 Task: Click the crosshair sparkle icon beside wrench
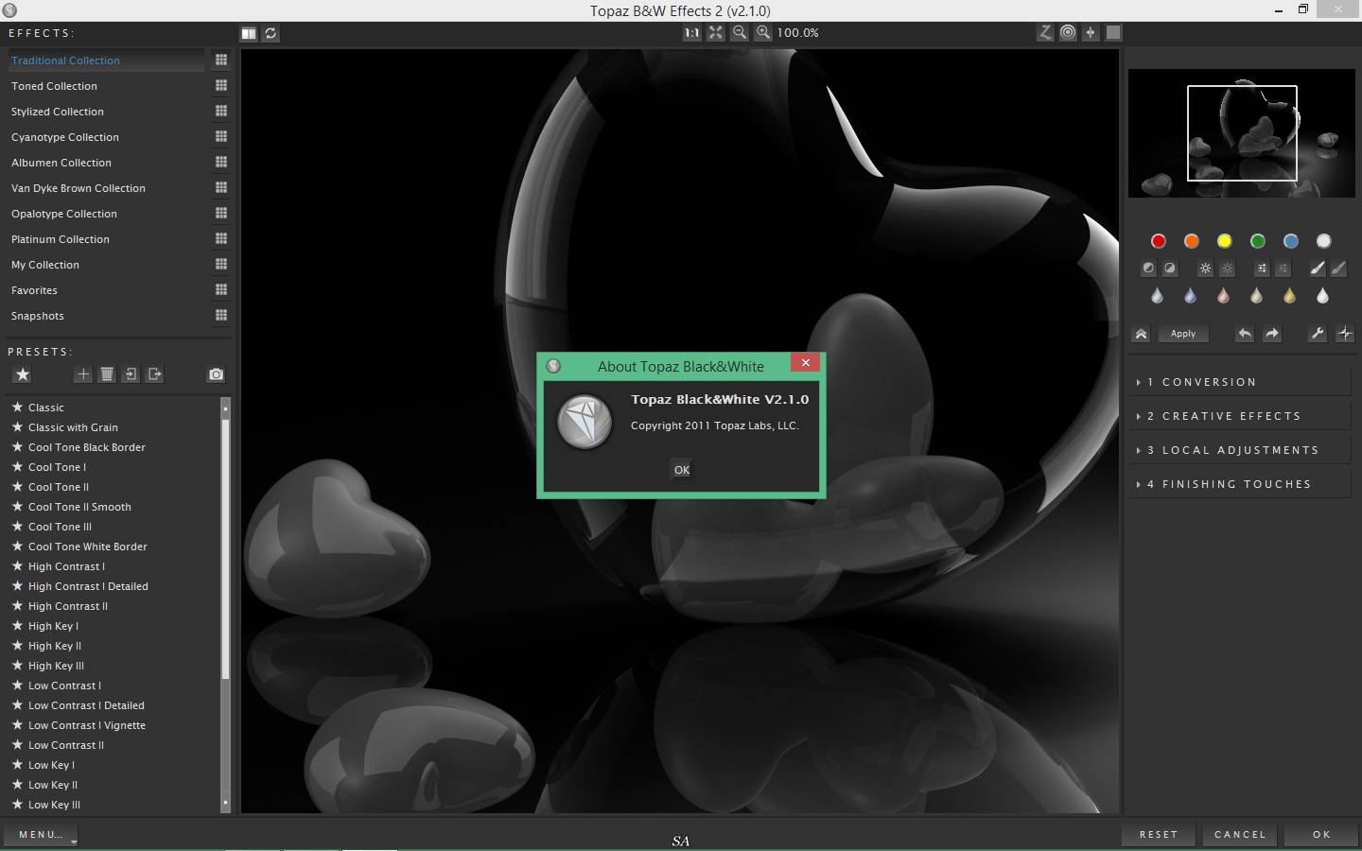(x=1345, y=334)
